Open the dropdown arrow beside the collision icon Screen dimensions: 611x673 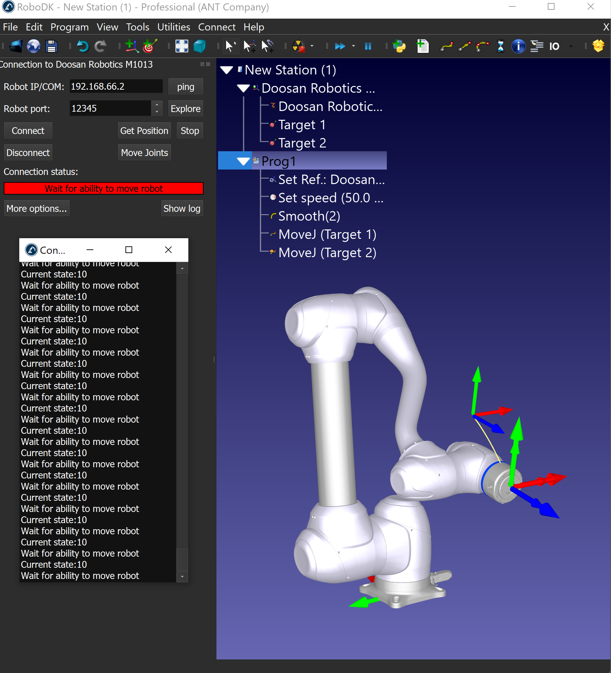[x=312, y=46]
